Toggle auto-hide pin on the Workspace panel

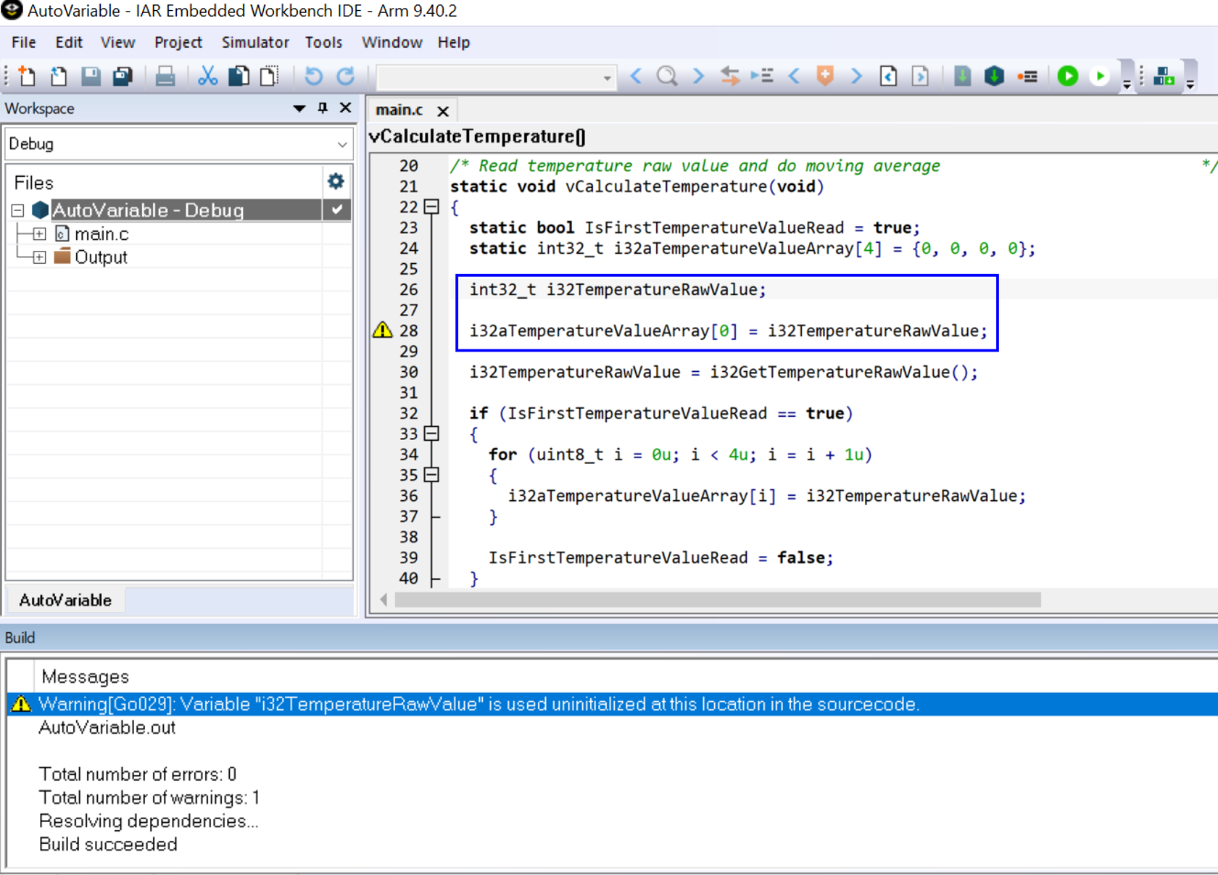[x=322, y=107]
